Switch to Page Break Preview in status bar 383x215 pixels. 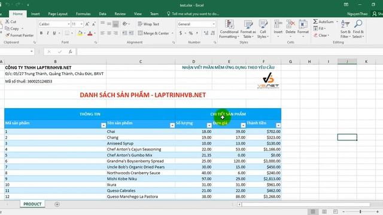pos(336,211)
